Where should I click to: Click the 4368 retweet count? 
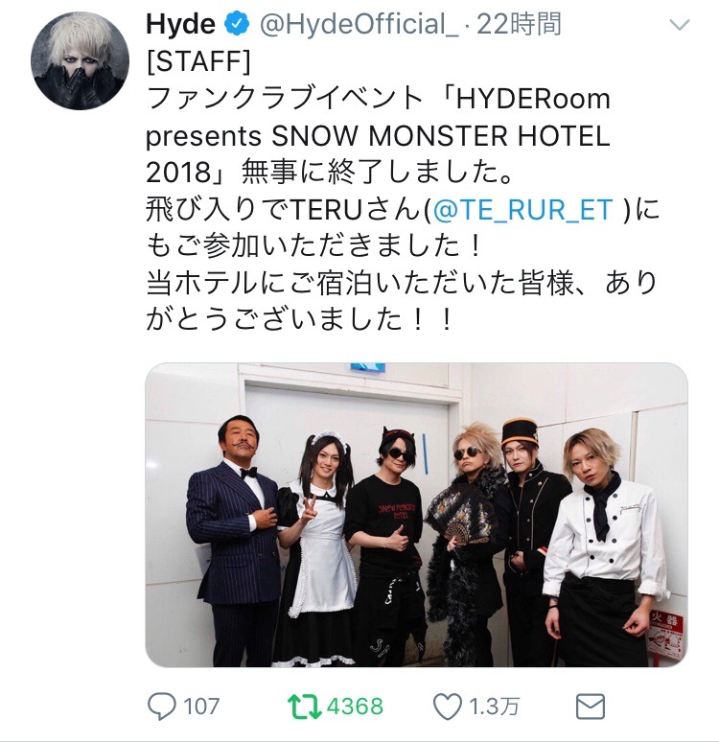click(355, 707)
